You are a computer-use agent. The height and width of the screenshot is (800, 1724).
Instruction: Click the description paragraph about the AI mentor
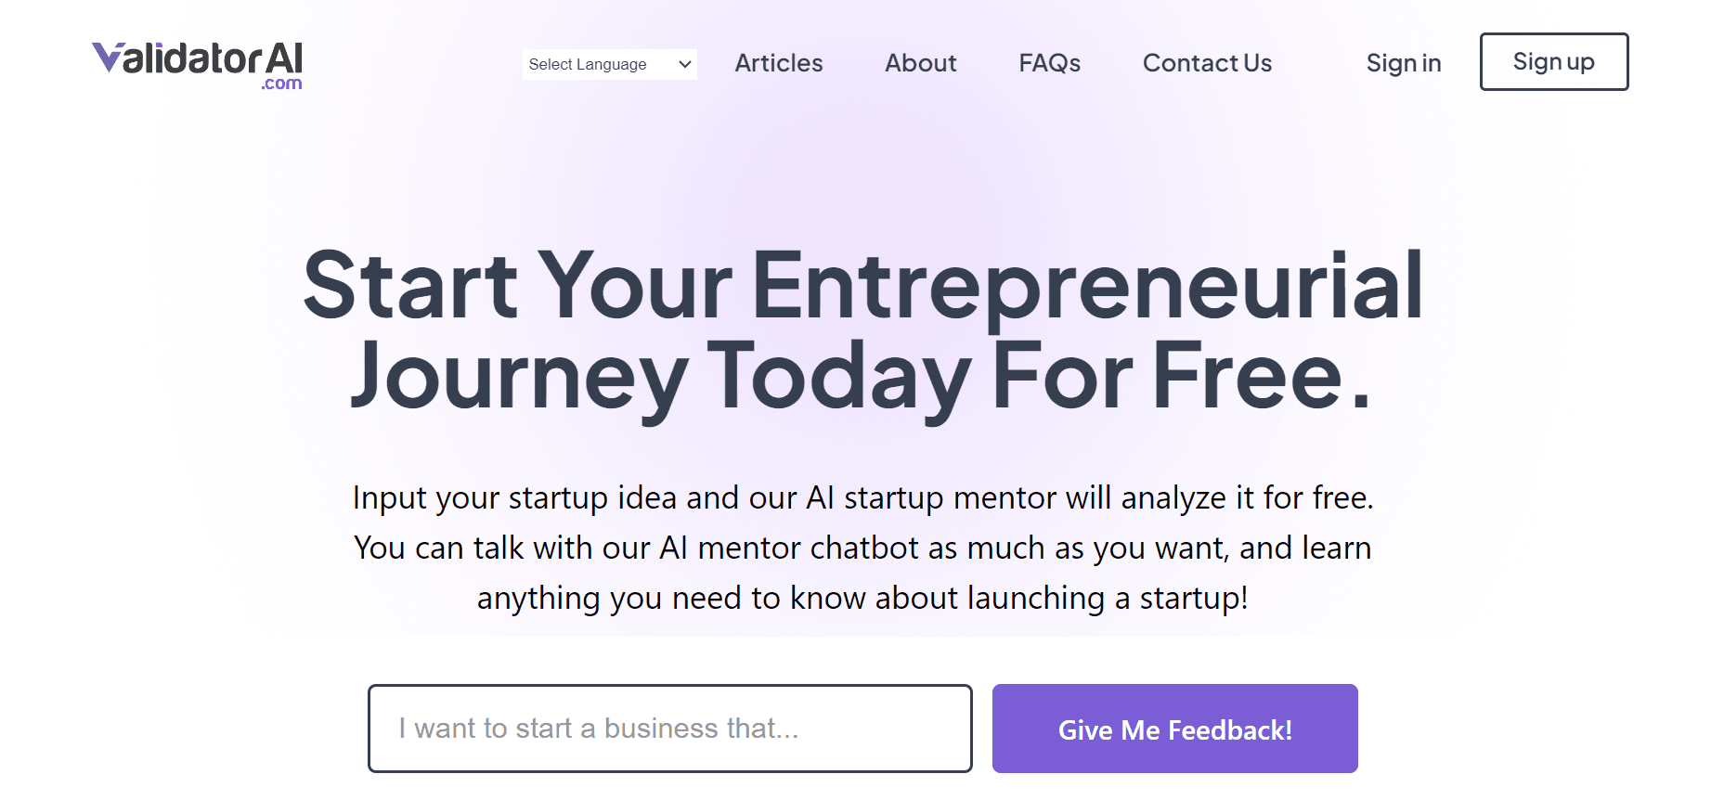[862, 548]
